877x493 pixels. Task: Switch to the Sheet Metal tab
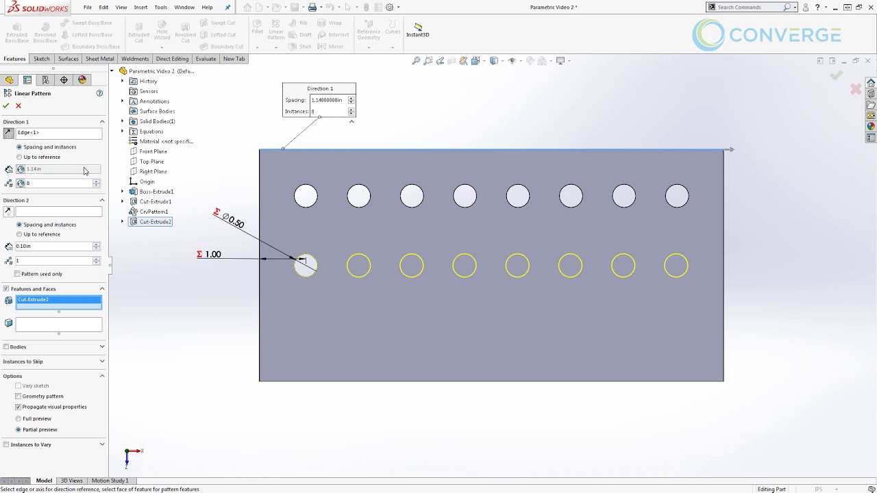100,59
